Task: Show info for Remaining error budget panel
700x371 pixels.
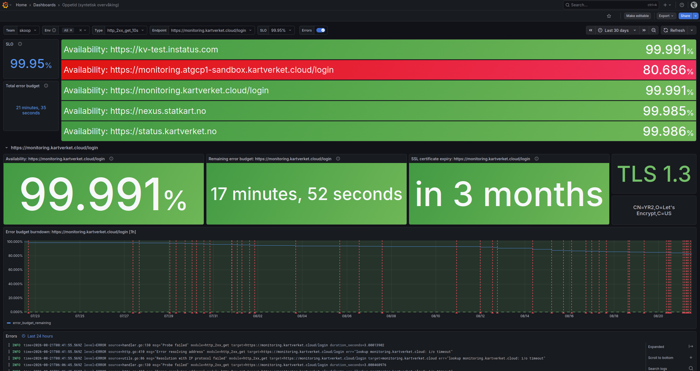Action: 338,159
